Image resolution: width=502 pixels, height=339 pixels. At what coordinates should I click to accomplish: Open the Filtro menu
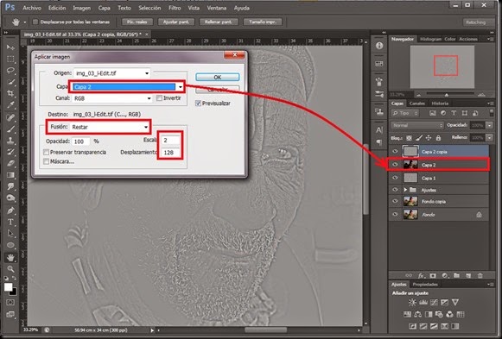pos(175,8)
